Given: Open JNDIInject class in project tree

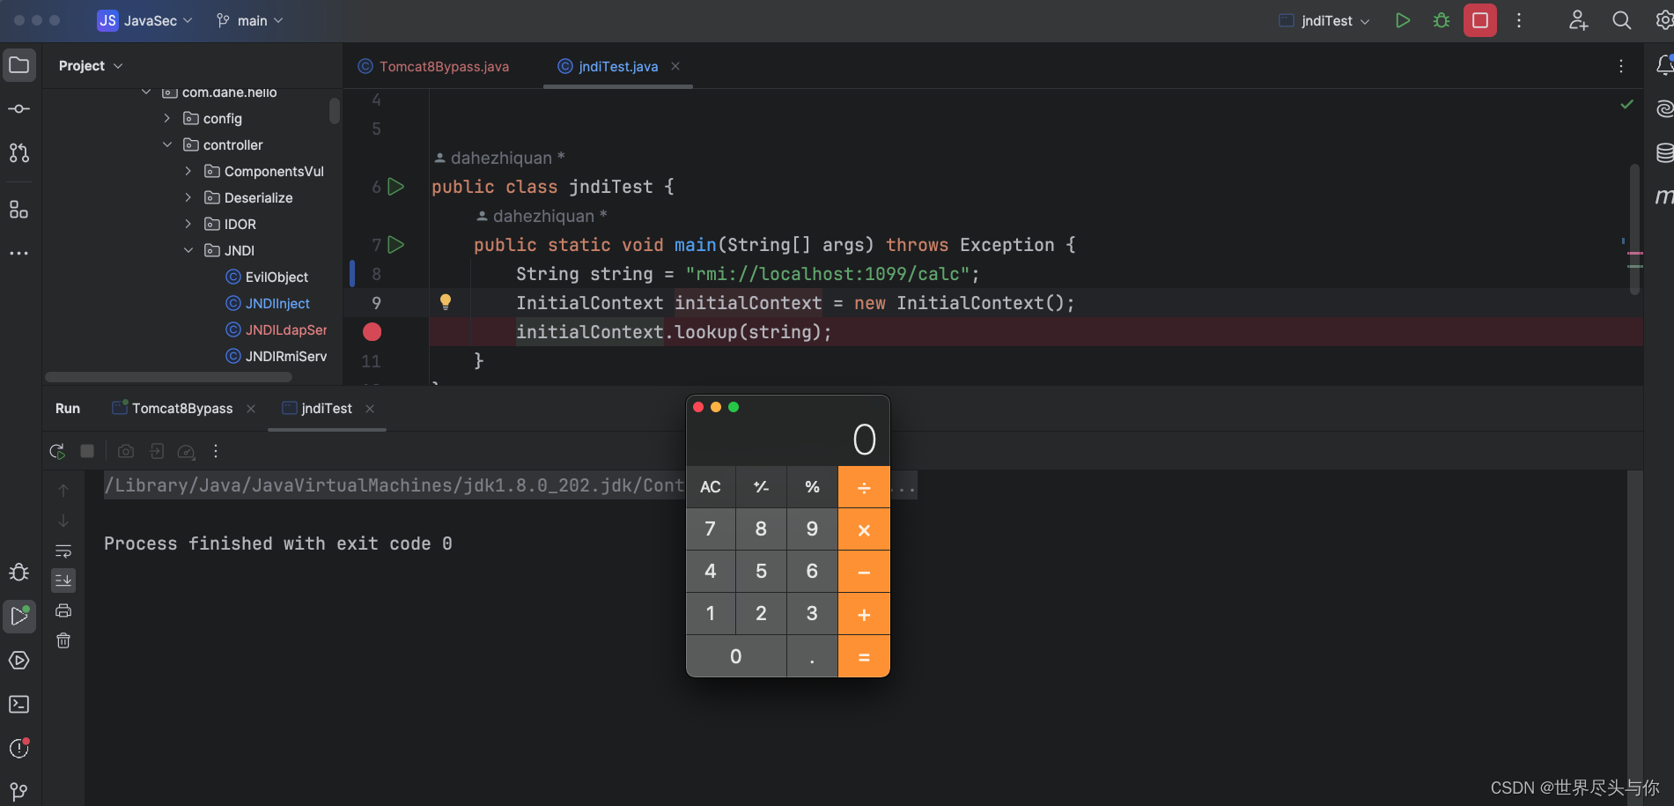Looking at the screenshot, I should [x=268, y=303].
